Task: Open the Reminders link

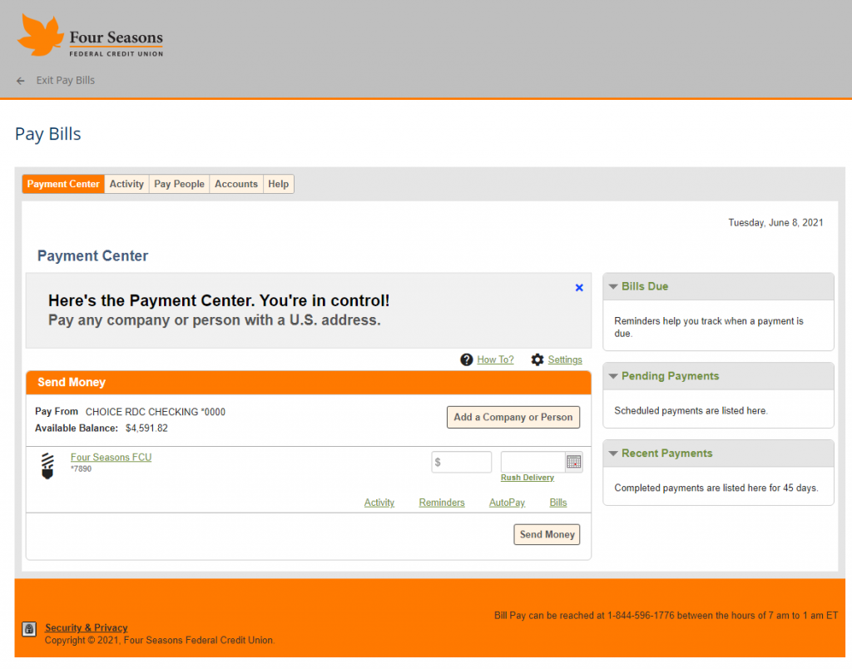Action: click(x=442, y=503)
